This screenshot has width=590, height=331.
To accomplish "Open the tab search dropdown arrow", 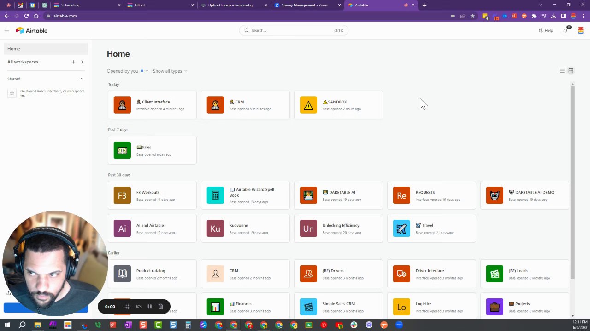I will click(540, 5).
